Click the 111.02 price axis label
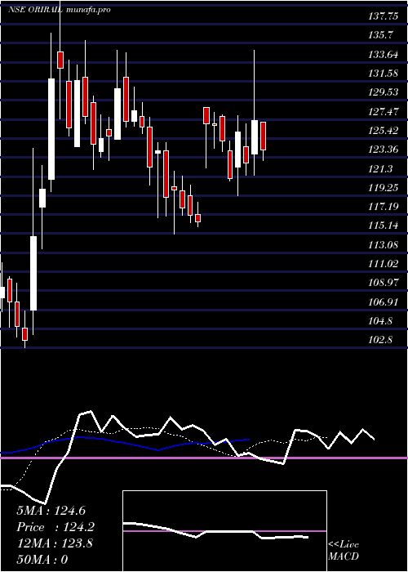 click(x=384, y=263)
